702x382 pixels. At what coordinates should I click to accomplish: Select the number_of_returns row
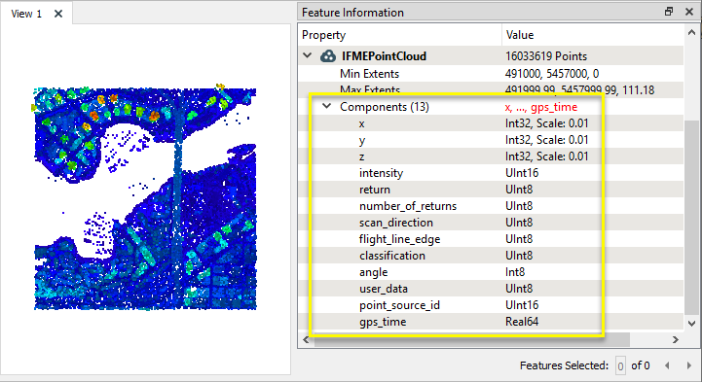click(491, 206)
